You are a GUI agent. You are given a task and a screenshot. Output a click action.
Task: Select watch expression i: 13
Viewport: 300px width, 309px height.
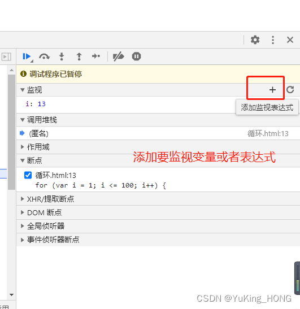point(36,104)
